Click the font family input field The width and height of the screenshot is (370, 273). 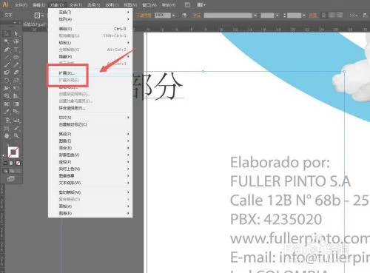[228, 16]
